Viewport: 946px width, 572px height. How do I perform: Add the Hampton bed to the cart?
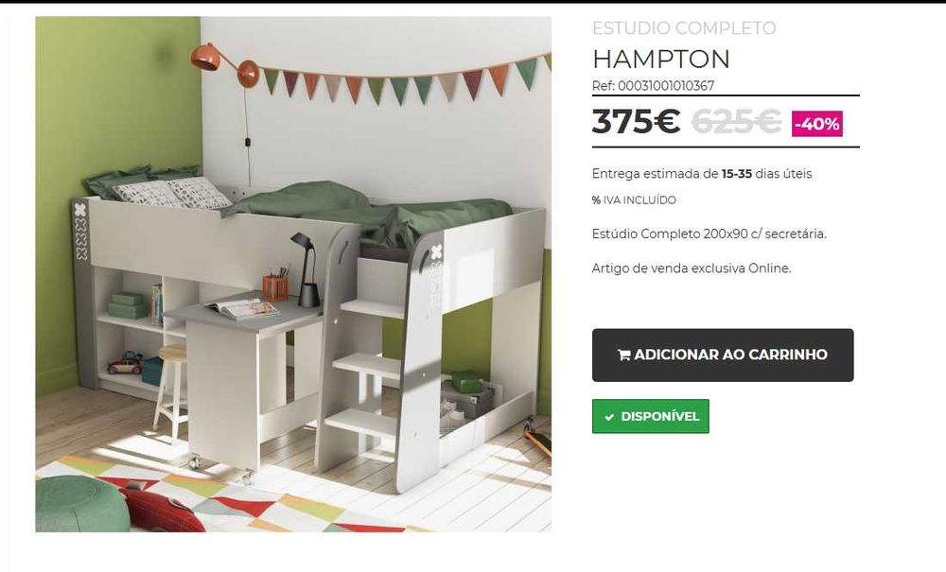723,355
